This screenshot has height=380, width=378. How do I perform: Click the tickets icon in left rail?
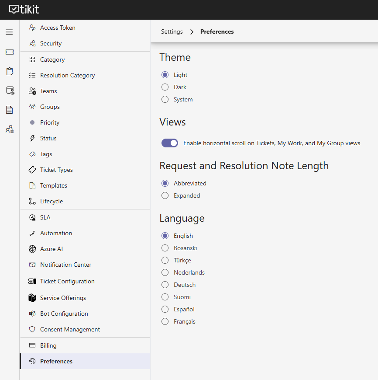tap(10, 52)
